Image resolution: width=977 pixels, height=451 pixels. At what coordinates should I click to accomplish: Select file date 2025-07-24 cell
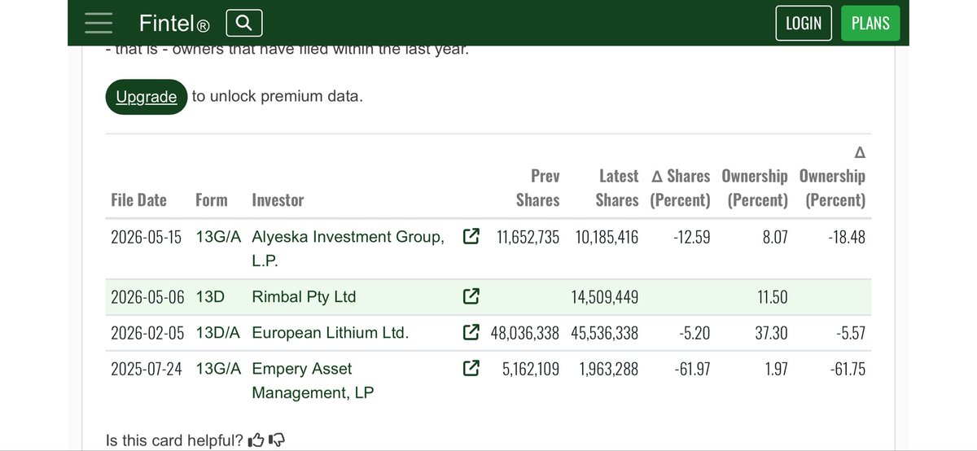[147, 369]
